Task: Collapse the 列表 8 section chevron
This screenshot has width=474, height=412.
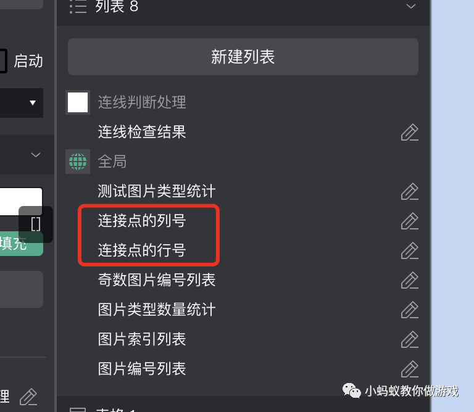Action: (410, 6)
